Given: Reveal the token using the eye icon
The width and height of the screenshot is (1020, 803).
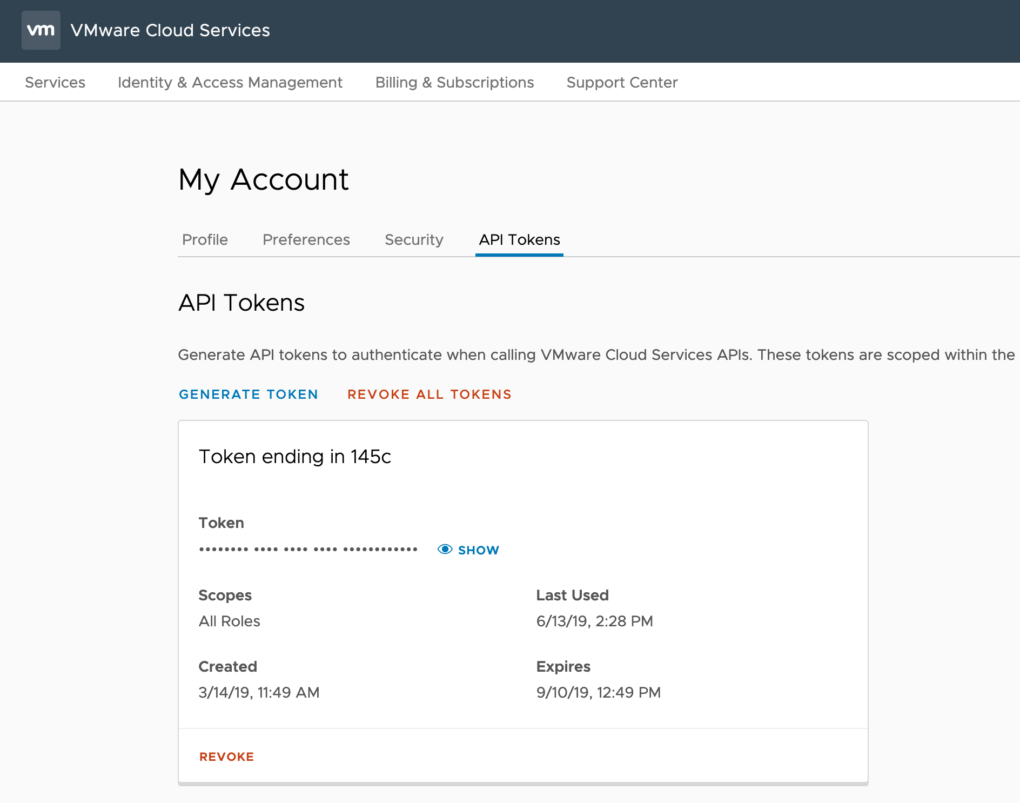Looking at the screenshot, I should (x=445, y=550).
